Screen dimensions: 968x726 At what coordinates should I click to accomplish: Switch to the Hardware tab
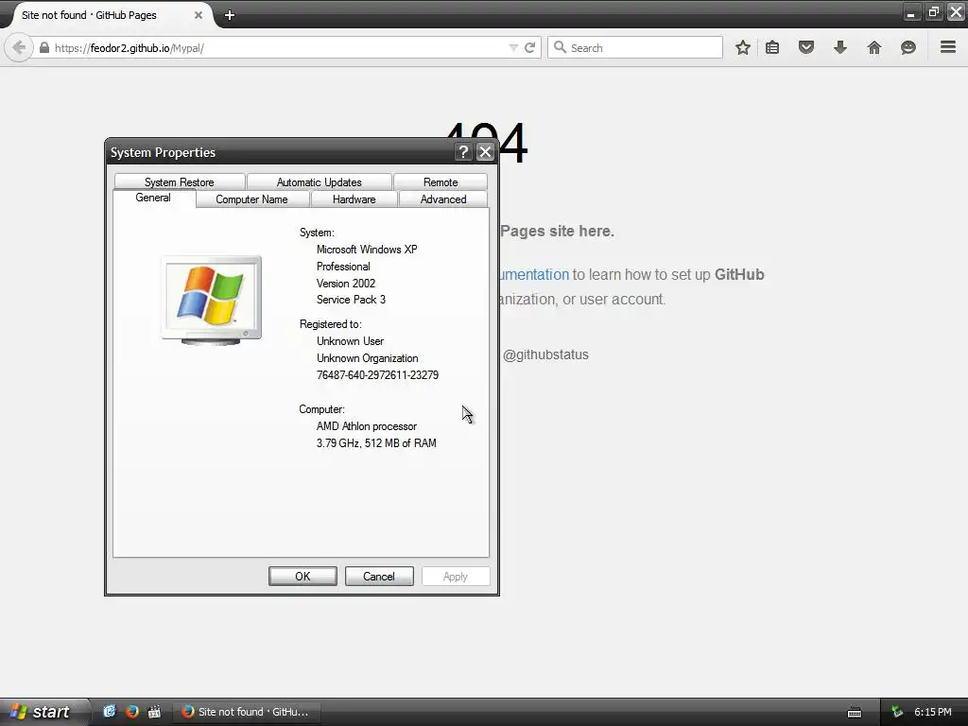click(x=354, y=199)
